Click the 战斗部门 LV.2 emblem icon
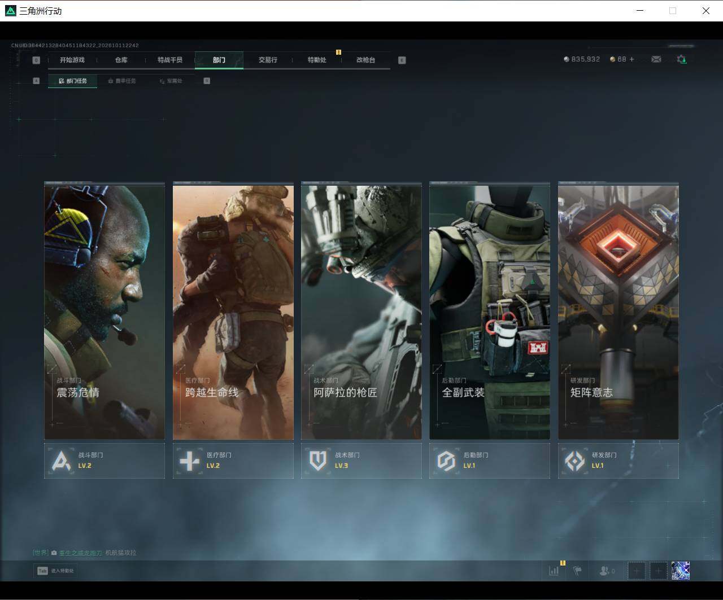The width and height of the screenshot is (723, 600). click(x=61, y=461)
